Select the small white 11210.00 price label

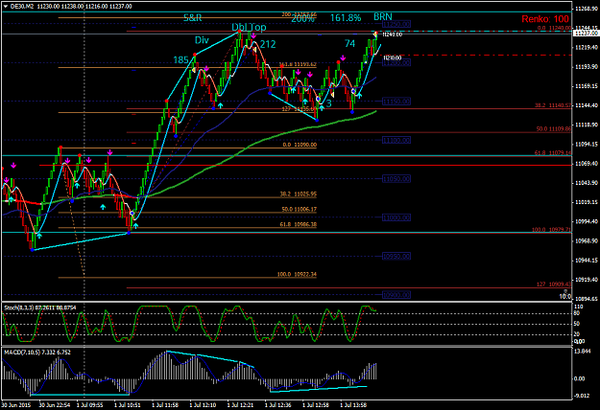click(393, 58)
